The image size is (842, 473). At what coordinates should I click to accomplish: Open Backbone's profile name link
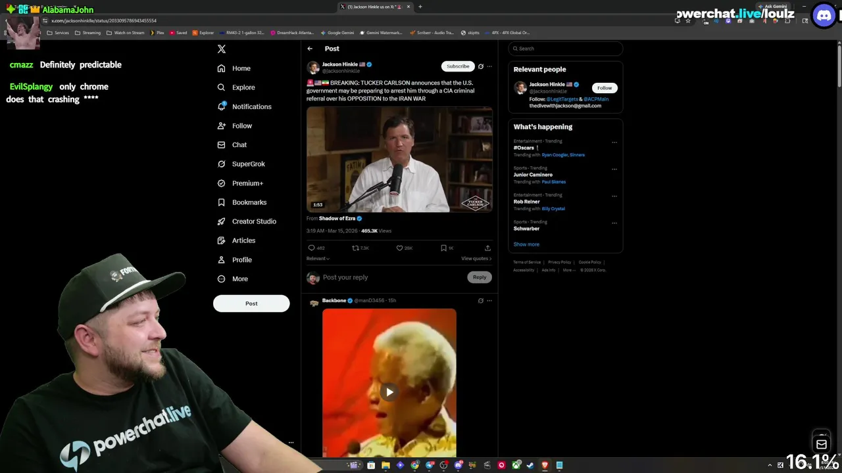tap(334, 300)
